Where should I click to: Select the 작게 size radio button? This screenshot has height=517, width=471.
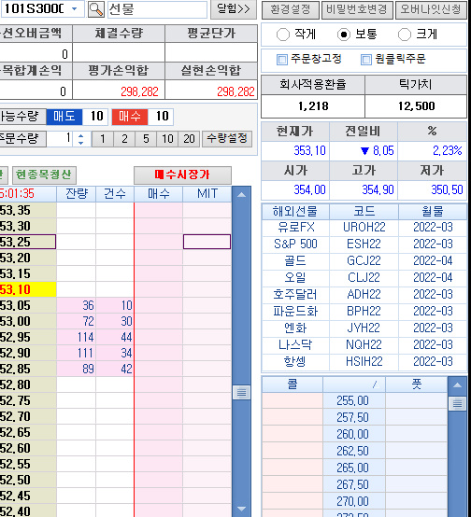coord(283,35)
